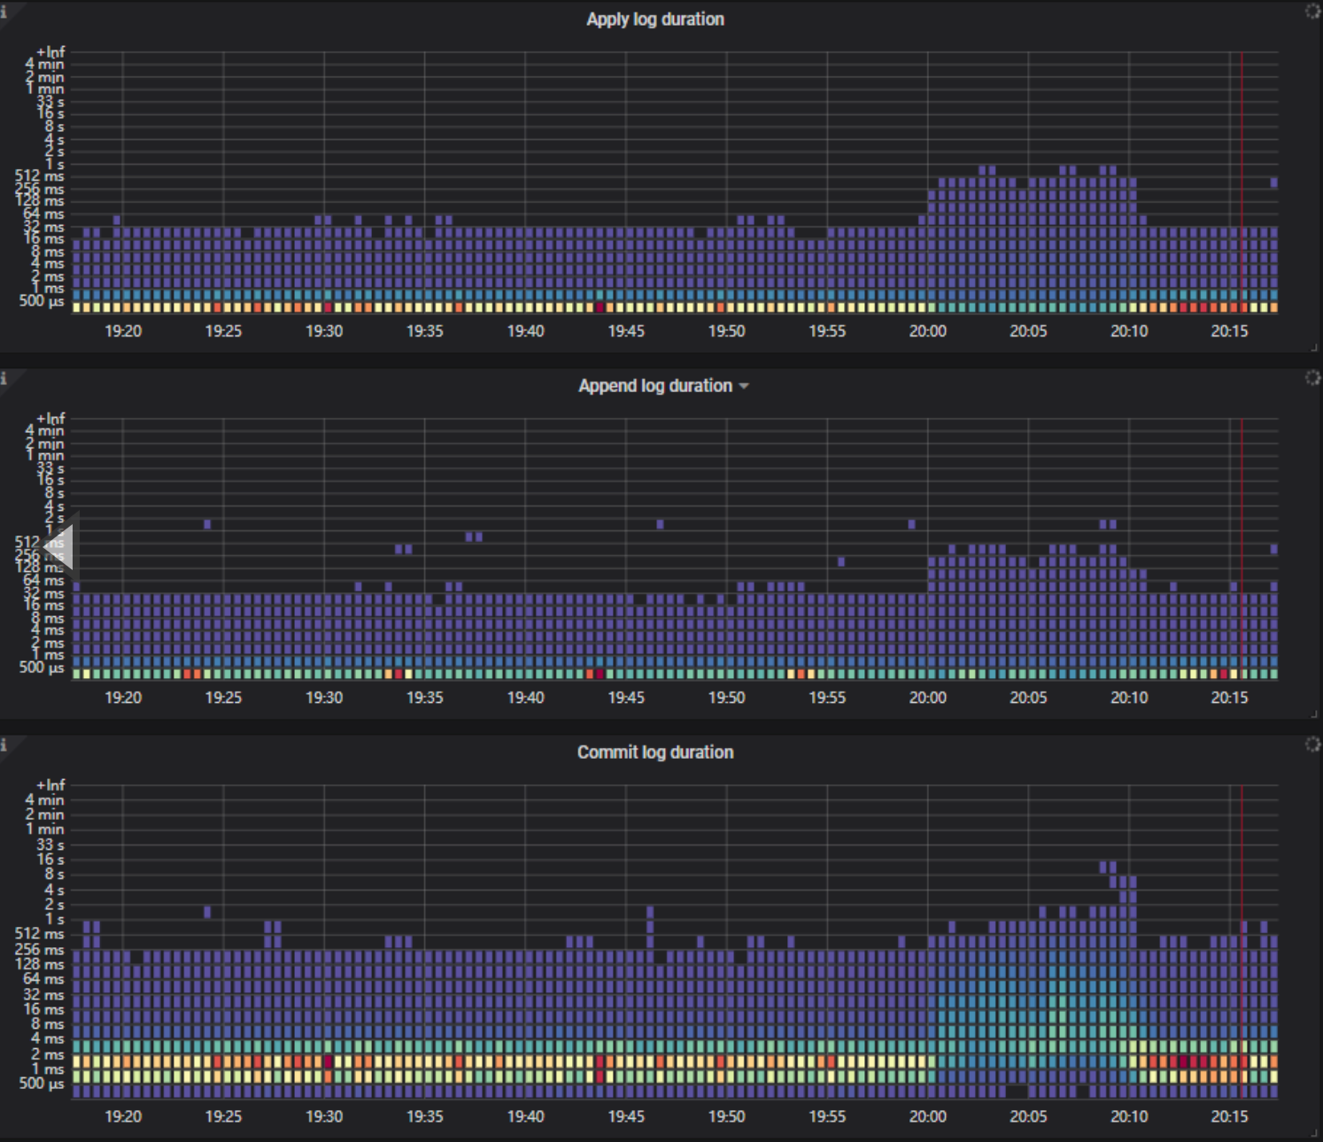
Task: Click the +Inf axis label in Append log duration
Action: 50,419
